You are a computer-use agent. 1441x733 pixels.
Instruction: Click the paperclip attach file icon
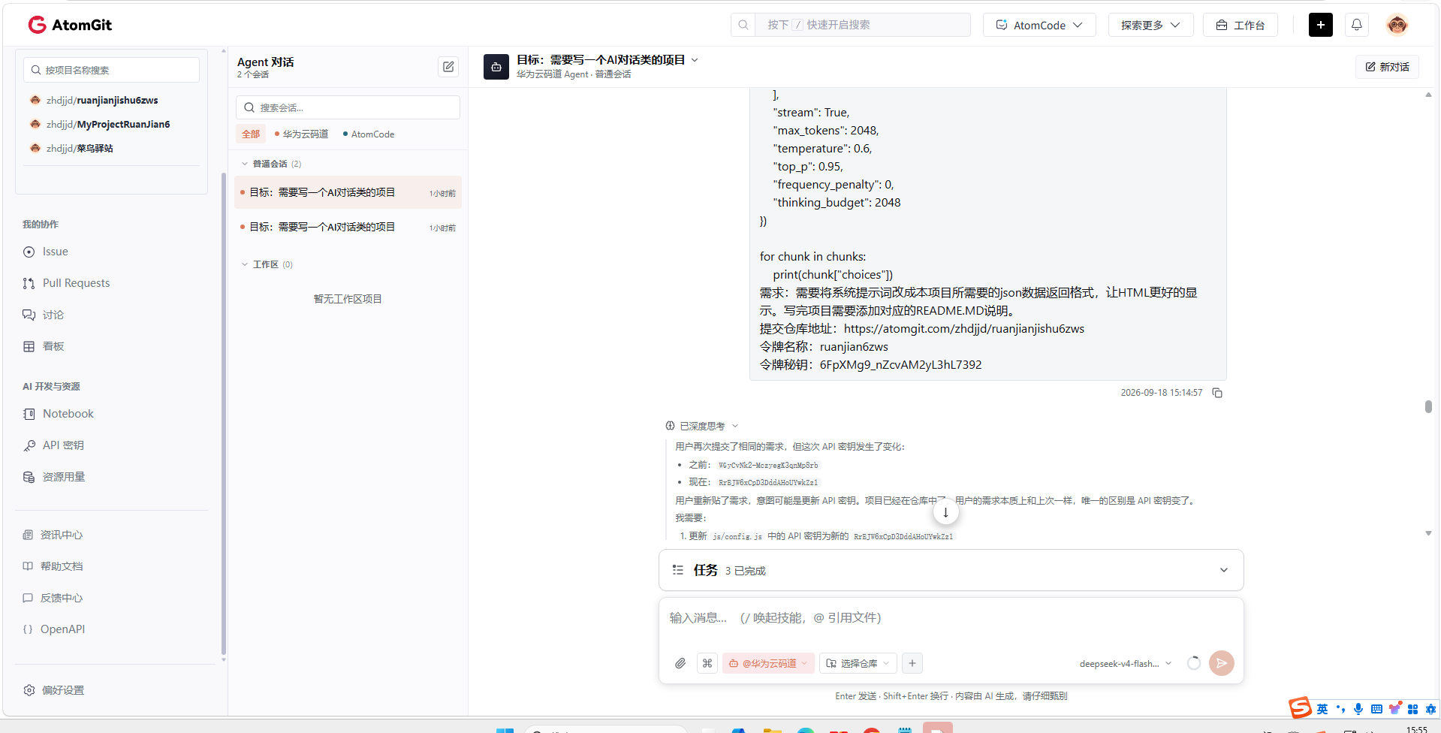[x=680, y=663]
